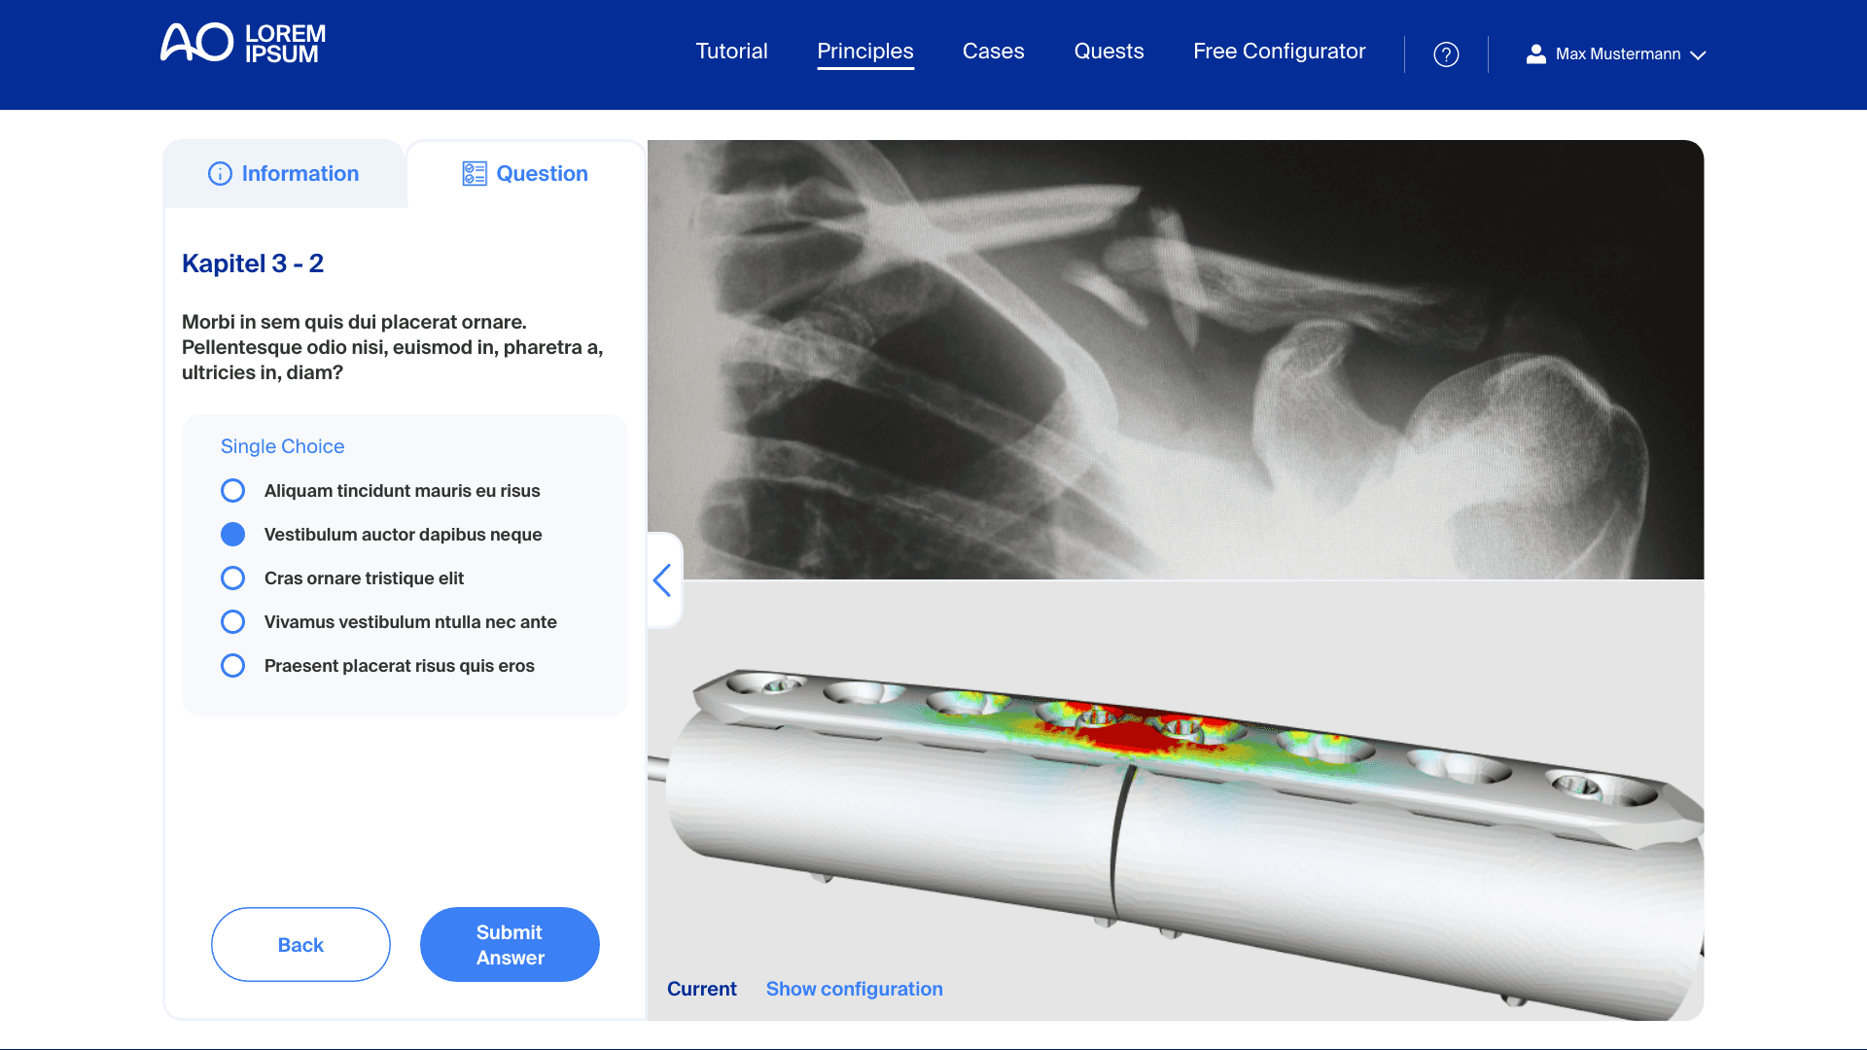Viewport: 1867px width, 1050px height.
Task: Click the Information tab info icon
Action: pyautogui.click(x=220, y=174)
